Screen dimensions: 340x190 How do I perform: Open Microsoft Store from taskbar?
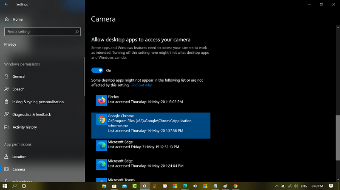pos(114,186)
